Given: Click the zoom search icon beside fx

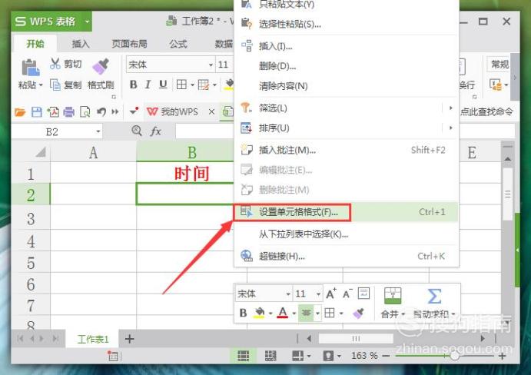Looking at the screenshot, I should pyautogui.click(x=137, y=131).
